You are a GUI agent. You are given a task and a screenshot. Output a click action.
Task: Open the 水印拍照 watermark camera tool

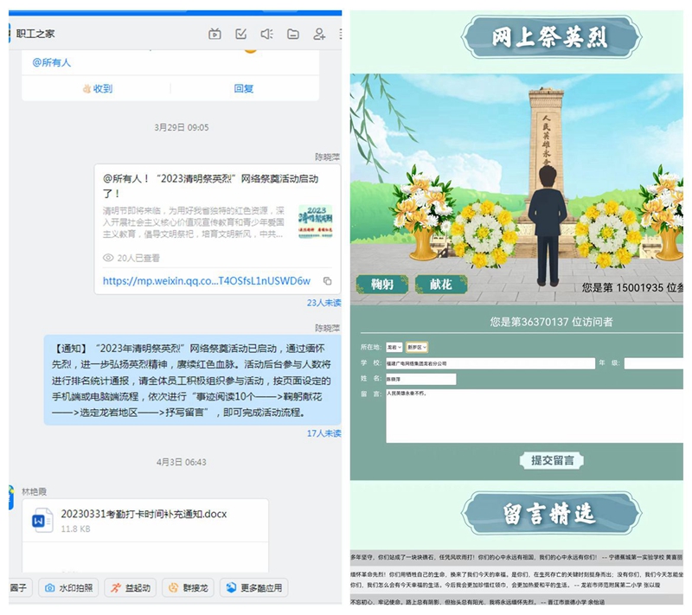(x=68, y=587)
